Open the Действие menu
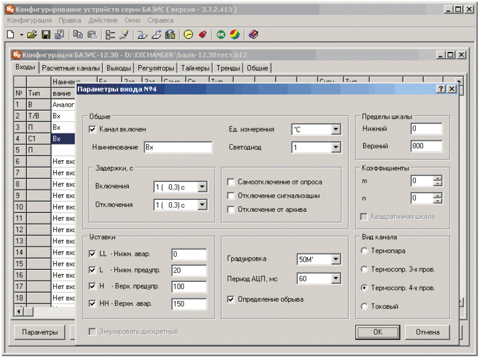Image resolution: width=480 pixels, height=358 pixels. point(103,20)
